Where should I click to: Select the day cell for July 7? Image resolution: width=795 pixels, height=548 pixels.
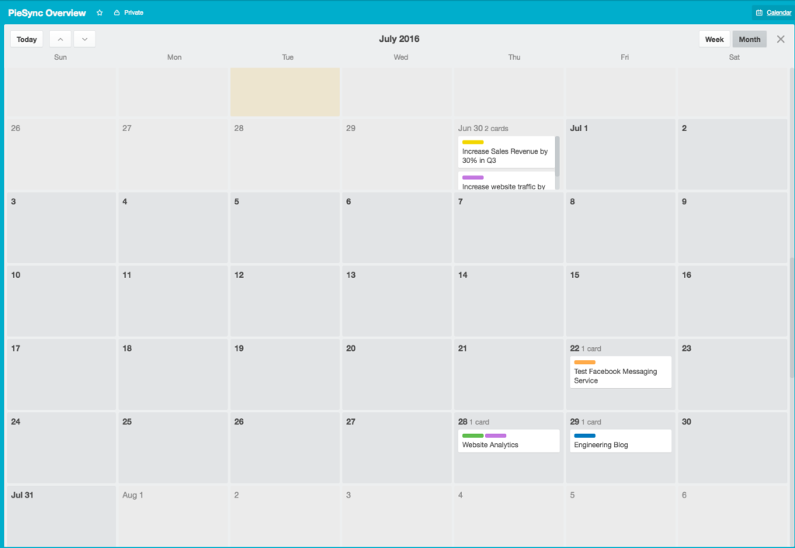coord(509,227)
